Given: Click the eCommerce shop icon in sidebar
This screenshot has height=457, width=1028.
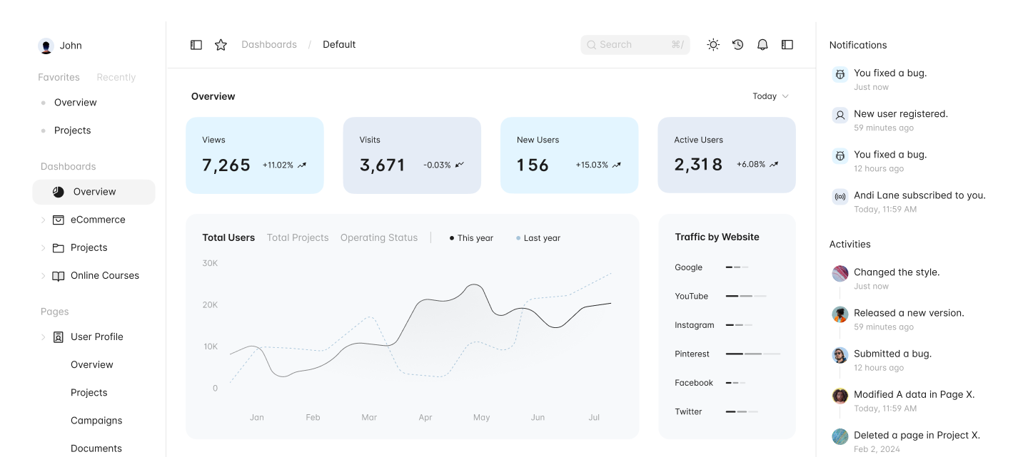Looking at the screenshot, I should pyautogui.click(x=59, y=220).
